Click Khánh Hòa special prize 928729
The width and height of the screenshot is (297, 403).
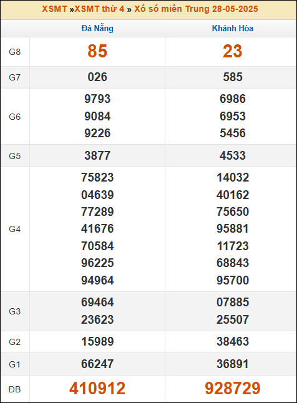pos(233,388)
